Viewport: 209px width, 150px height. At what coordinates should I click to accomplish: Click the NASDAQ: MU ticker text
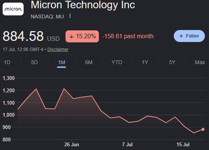47,16
